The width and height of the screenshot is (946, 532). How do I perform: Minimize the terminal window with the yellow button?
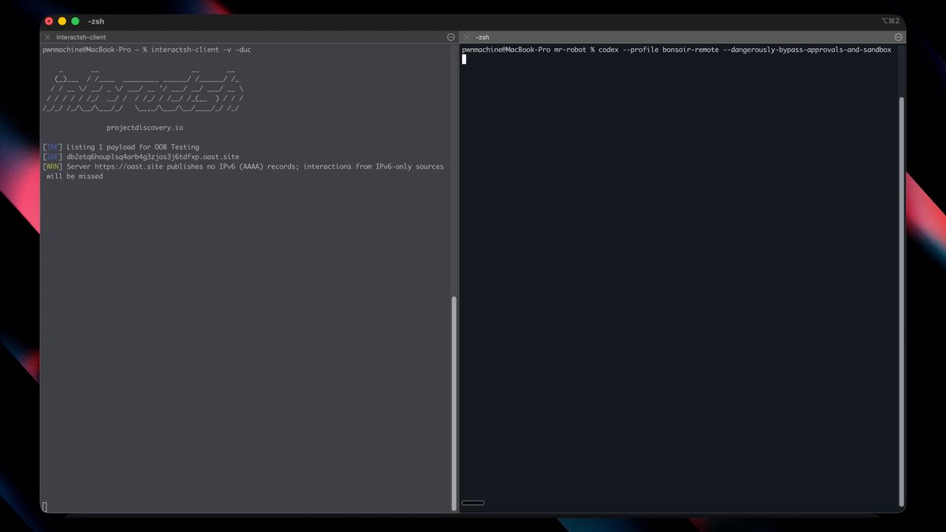pos(62,21)
